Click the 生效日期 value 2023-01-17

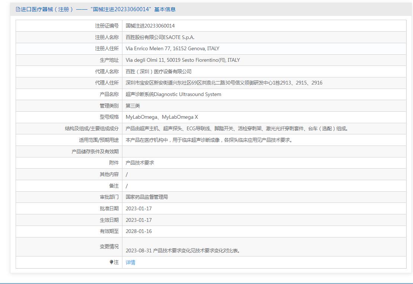(x=139, y=220)
